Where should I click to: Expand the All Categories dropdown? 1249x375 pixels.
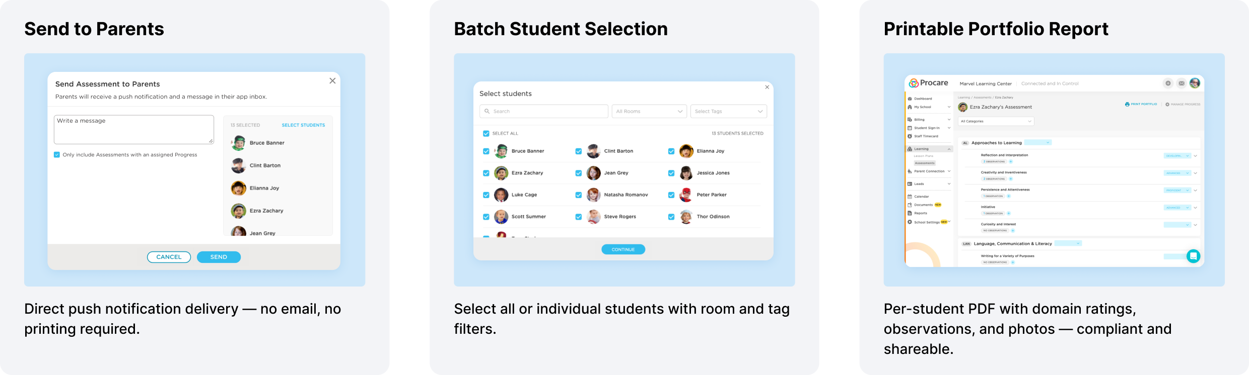coord(996,121)
